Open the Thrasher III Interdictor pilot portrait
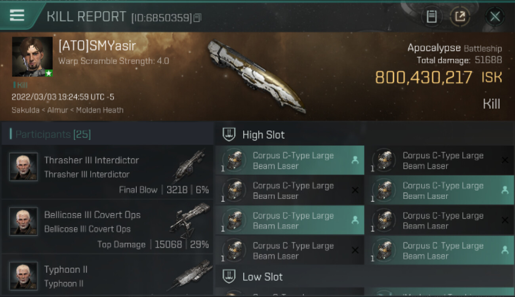The image size is (515, 297). [x=23, y=167]
